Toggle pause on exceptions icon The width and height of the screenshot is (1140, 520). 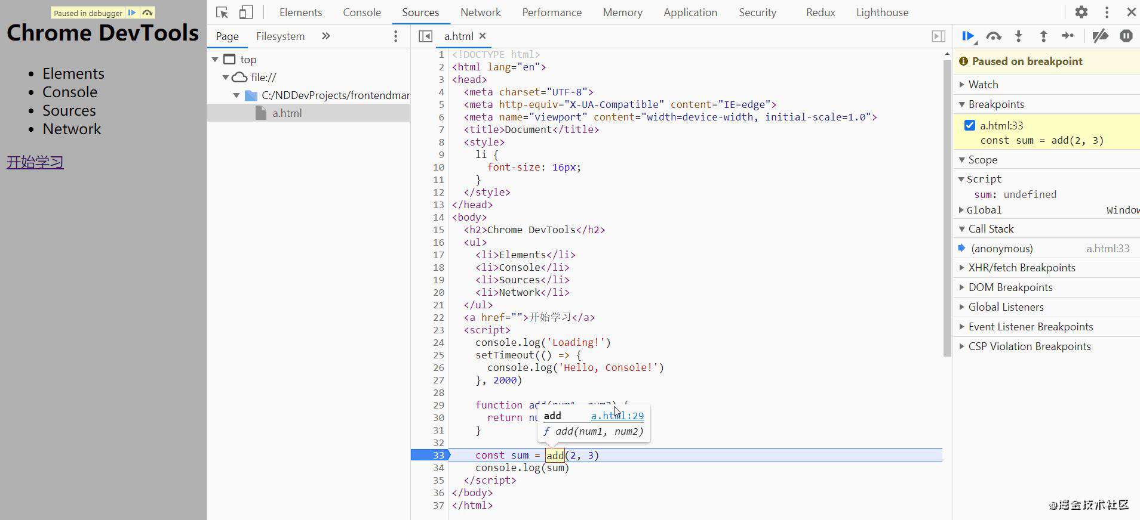pyautogui.click(x=1126, y=36)
